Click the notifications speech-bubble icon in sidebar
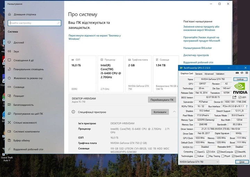250x177 pixels. [x=9, y=60]
